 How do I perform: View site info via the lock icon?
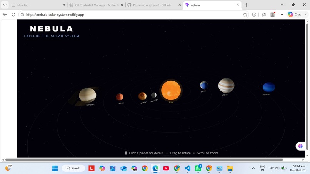tap(22, 15)
